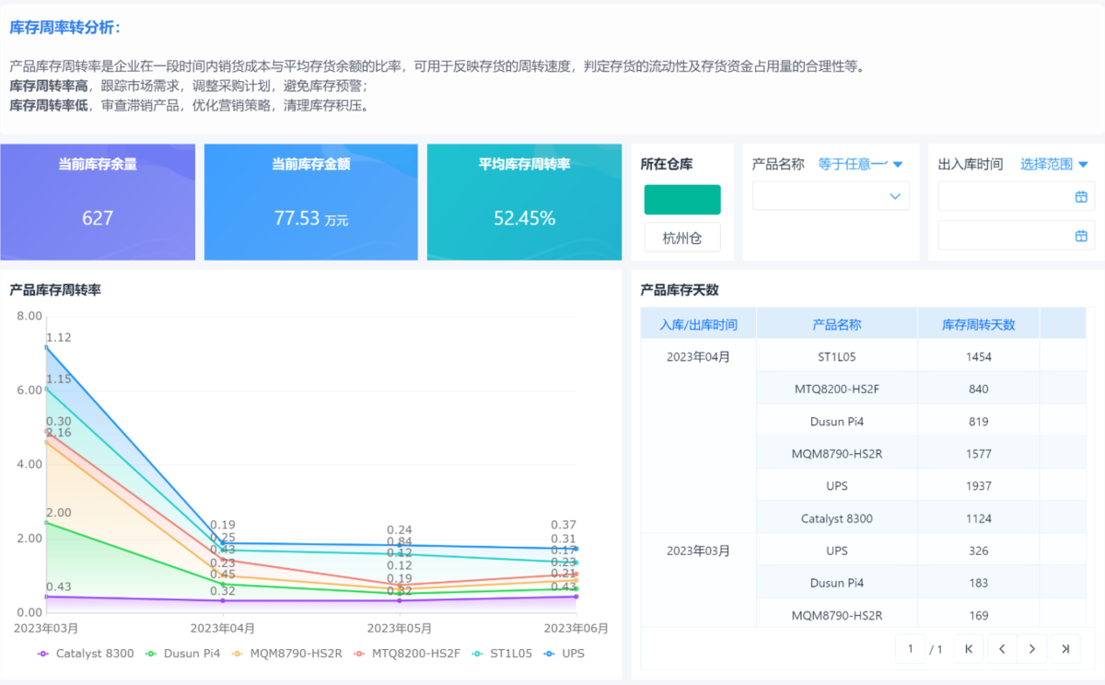Go to the previous table page
Image resolution: width=1105 pixels, height=685 pixels.
pos(1001,649)
